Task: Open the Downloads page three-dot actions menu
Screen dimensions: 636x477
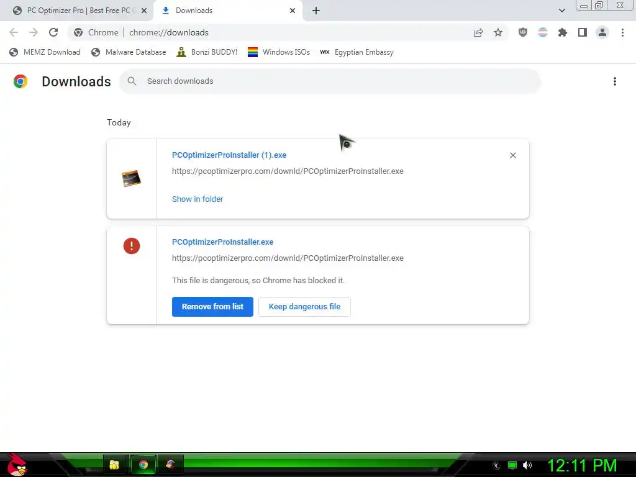Action: point(615,81)
